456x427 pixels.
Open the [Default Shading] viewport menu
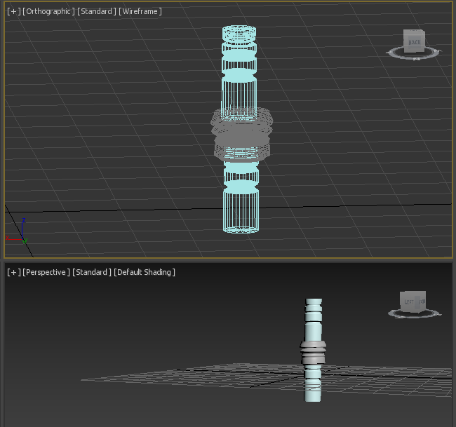coord(145,272)
